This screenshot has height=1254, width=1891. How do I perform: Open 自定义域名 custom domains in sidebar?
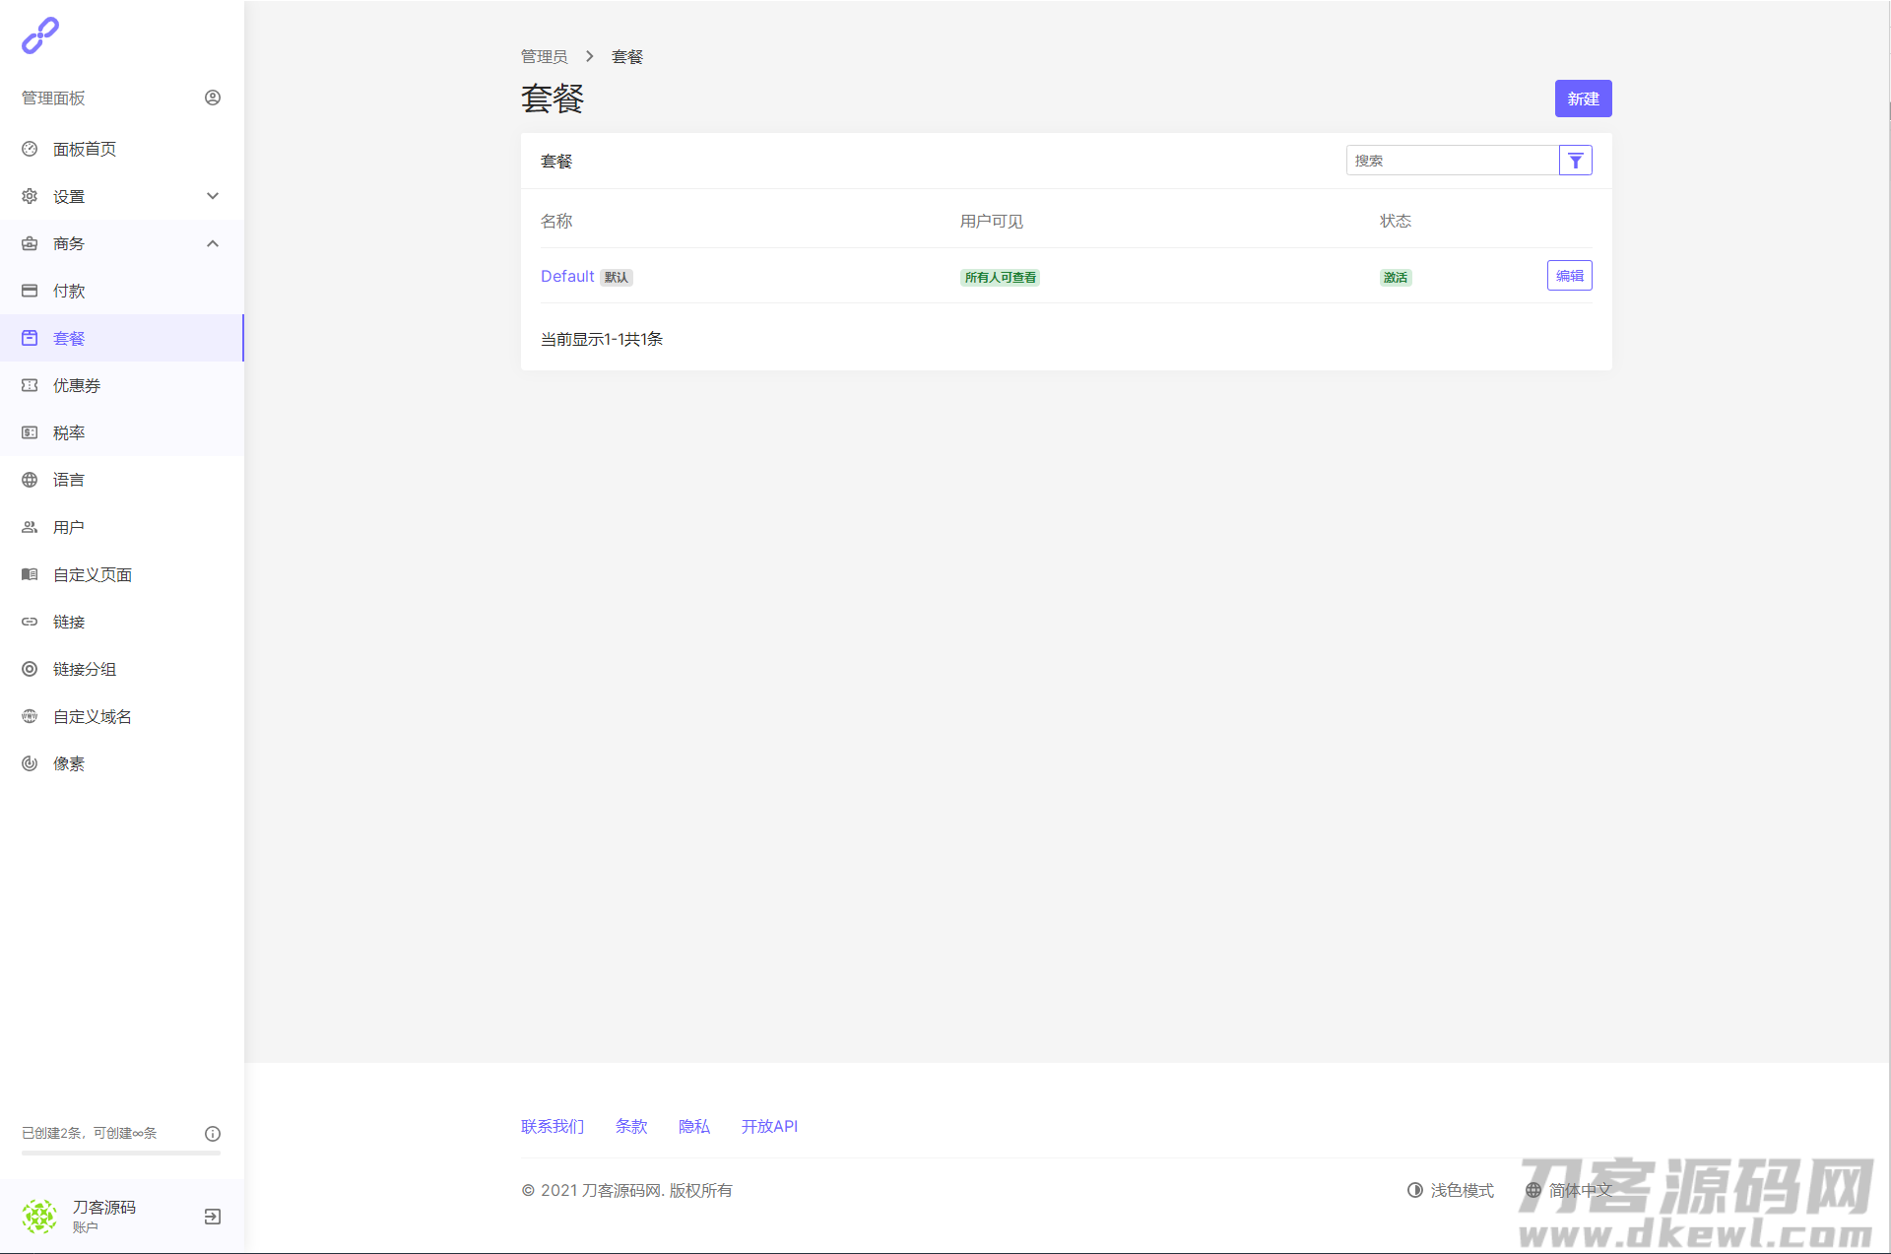point(92,716)
